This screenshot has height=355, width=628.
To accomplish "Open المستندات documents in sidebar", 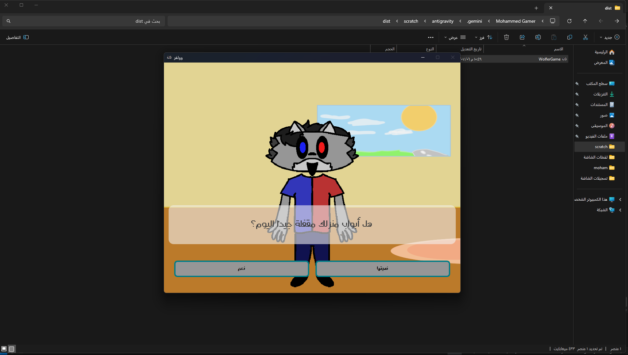I will pos(602,105).
